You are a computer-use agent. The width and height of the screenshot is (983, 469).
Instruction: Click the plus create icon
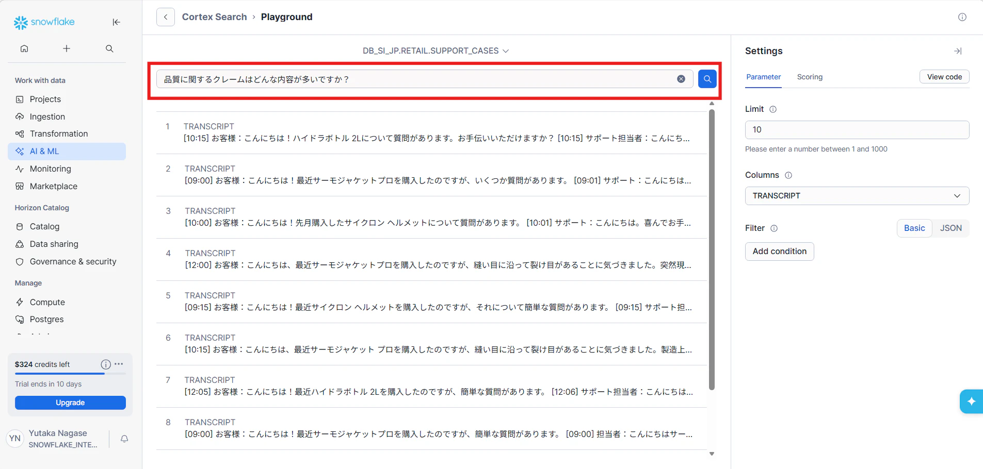click(x=67, y=48)
